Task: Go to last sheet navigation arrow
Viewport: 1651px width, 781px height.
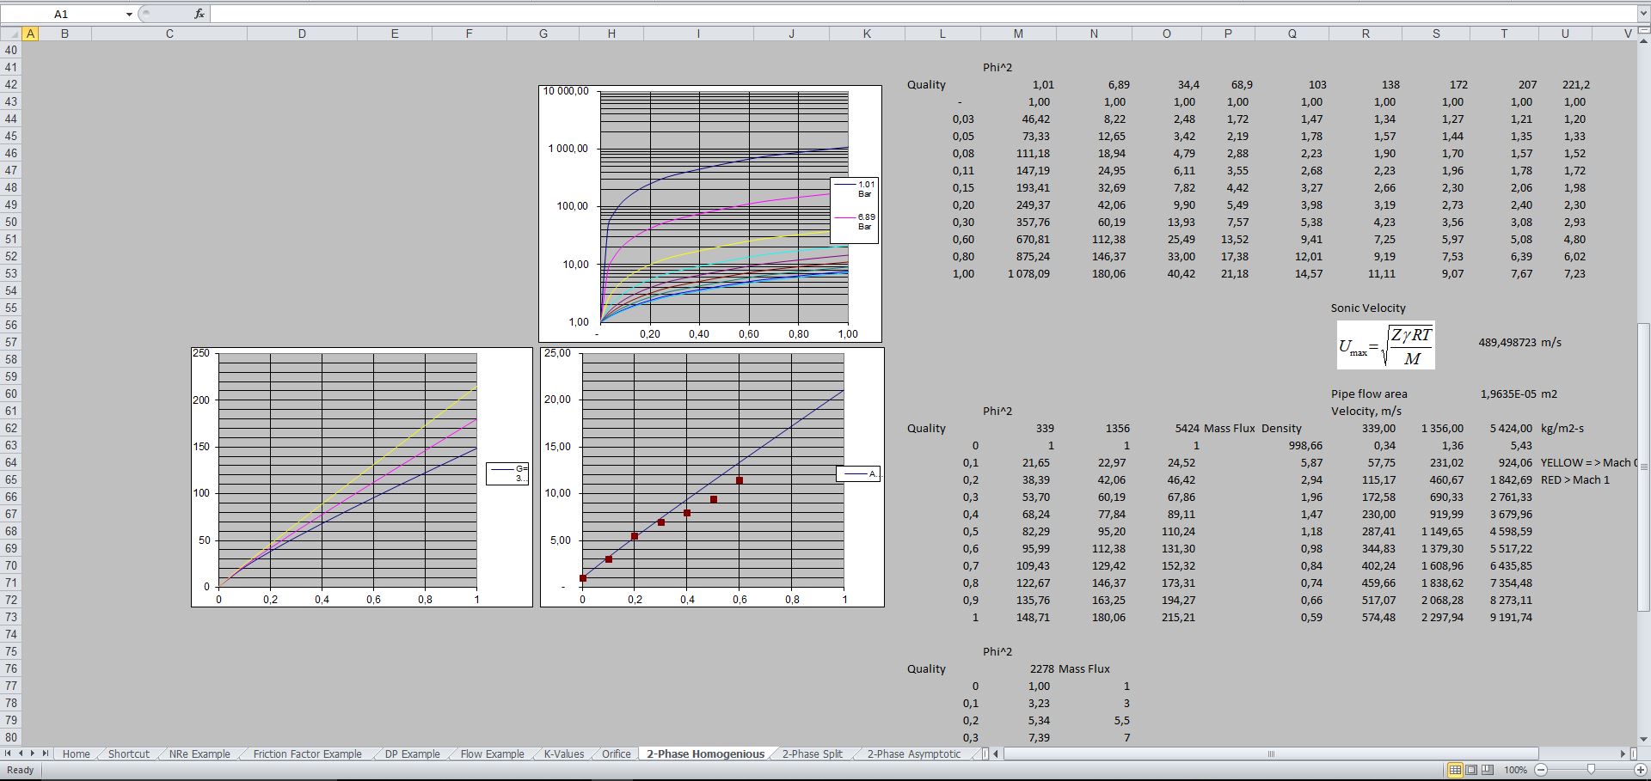Action: click(46, 754)
